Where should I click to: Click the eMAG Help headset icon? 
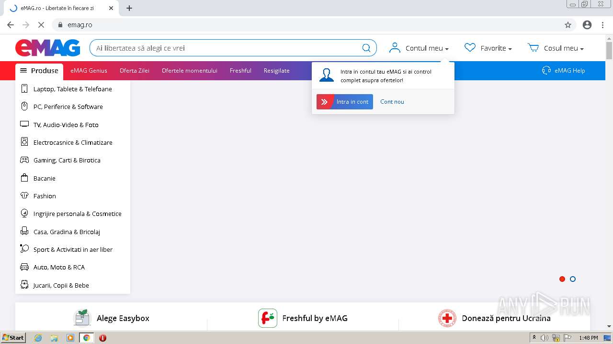click(546, 70)
